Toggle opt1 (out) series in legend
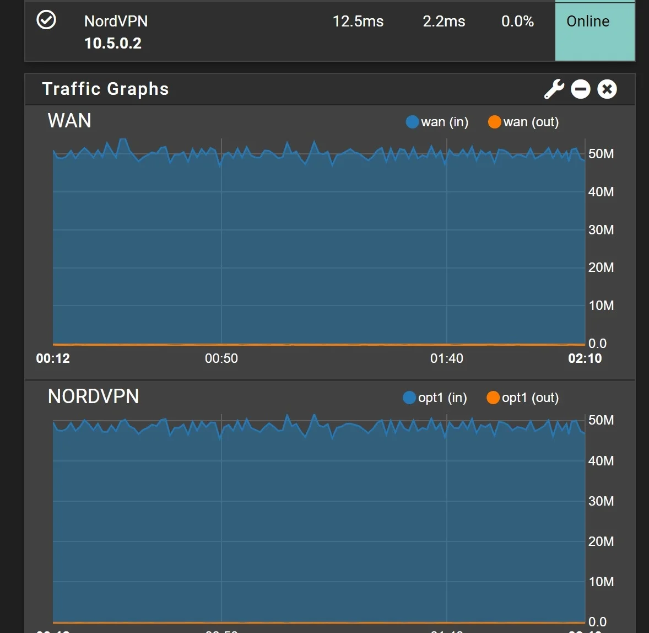This screenshot has width=649, height=633. (522, 398)
